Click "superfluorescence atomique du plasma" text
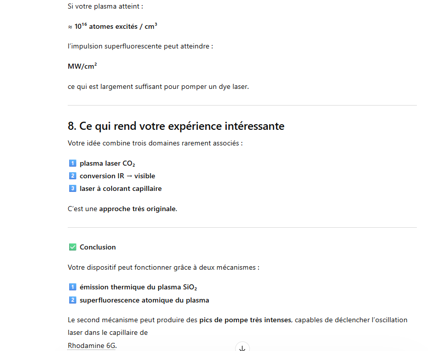Screen dimensions: 428x351 click(144, 300)
